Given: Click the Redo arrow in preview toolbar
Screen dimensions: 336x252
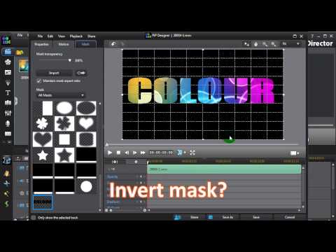Looking at the screenshot, I should coord(122,44).
